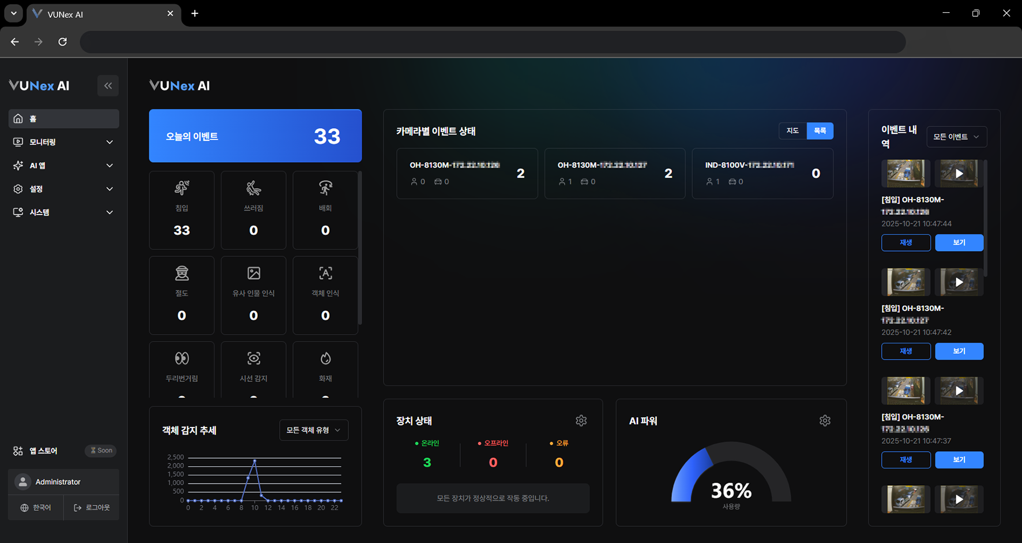Open the All Events (모든 이벤트) dropdown
Image resolution: width=1022 pixels, height=543 pixels.
tap(956, 137)
